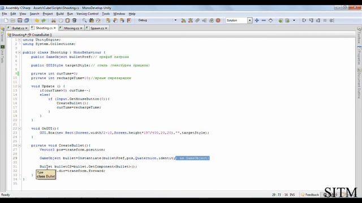Screen dimensions: 362x203
Task: Open the Toolbox side panel tab
Action: coord(359,36)
